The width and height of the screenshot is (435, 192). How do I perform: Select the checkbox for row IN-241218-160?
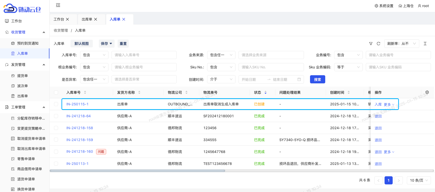[x=56, y=152]
